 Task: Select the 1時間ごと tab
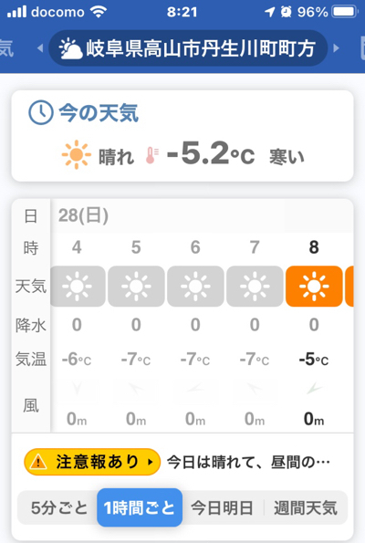[x=140, y=507]
